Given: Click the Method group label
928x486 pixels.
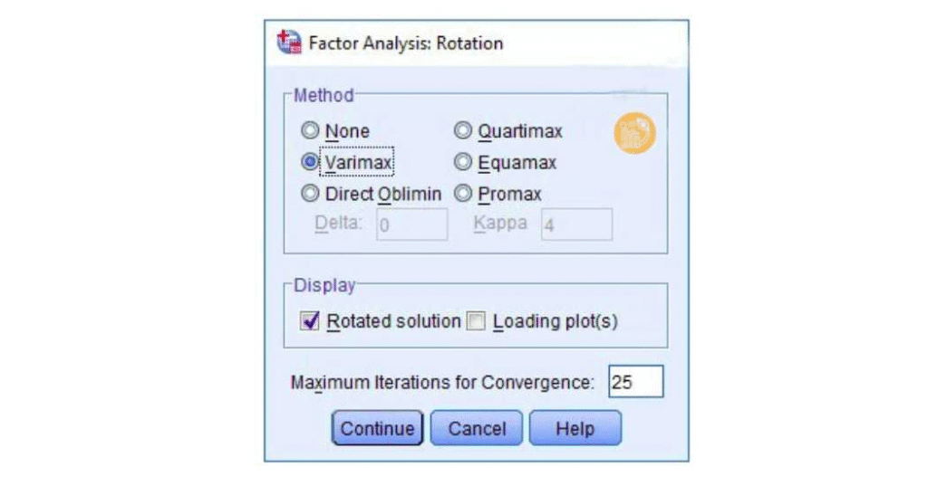Looking at the screenshot, I should (323, 95).
